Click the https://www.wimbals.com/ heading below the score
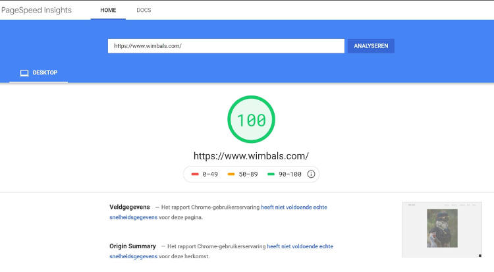This screenshot has height=272, width=494. (x=251, y=155)
